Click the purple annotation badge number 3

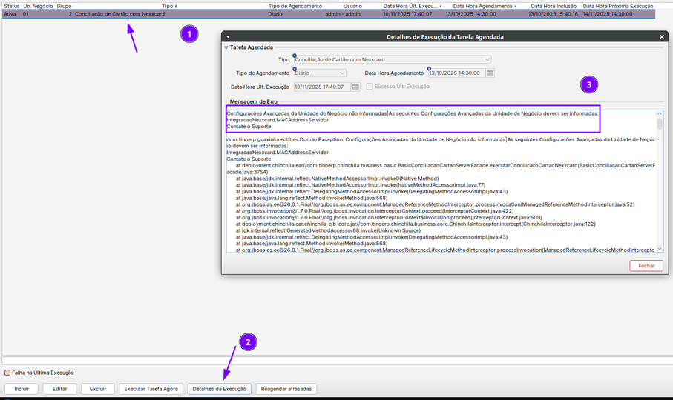(x=589, y=85)
